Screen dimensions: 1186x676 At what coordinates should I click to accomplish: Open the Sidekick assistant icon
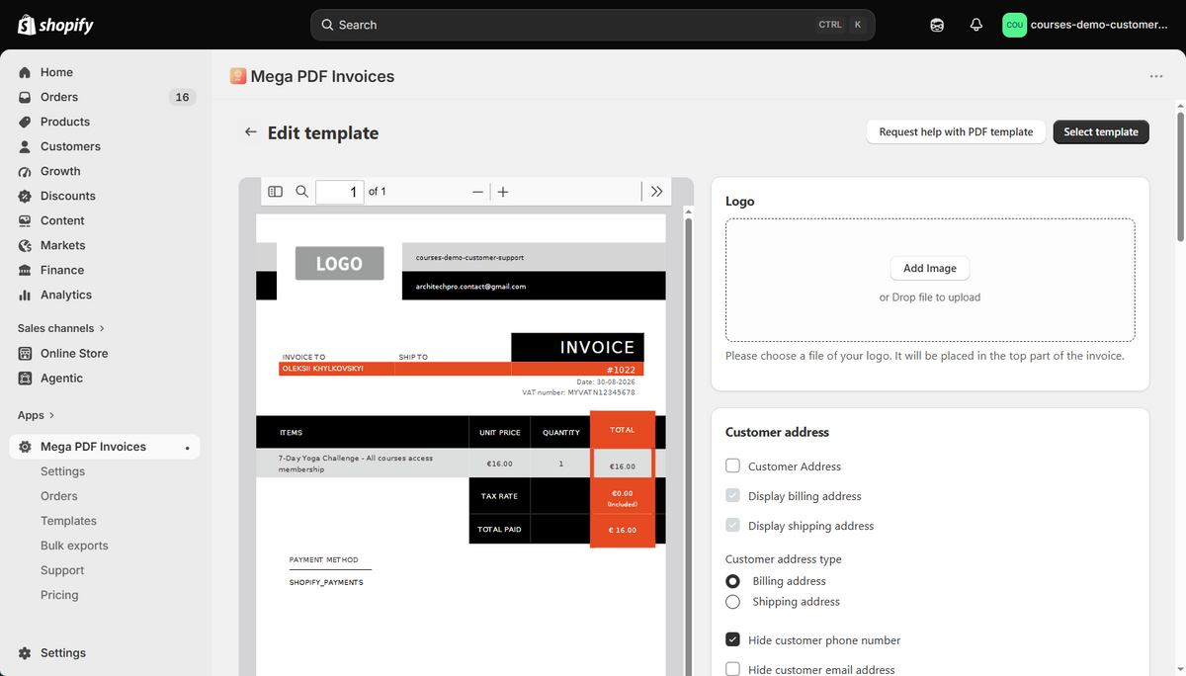click(x=937, y=25)
